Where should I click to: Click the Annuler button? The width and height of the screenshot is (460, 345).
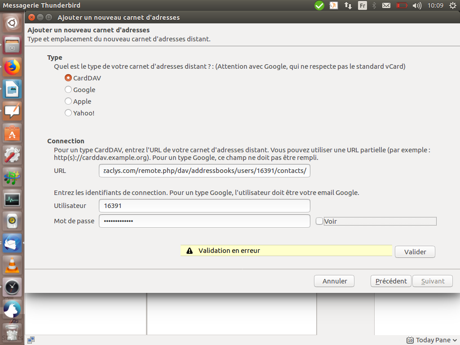coord(334,281)
